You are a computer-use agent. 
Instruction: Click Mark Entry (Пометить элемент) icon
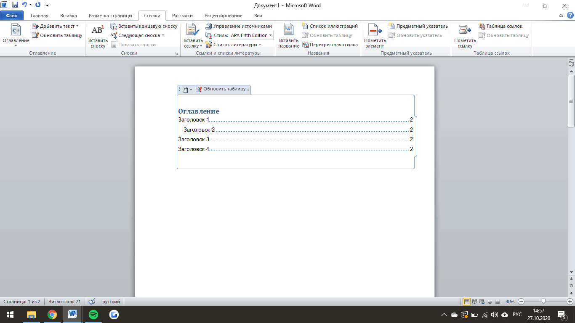point(375,30)
